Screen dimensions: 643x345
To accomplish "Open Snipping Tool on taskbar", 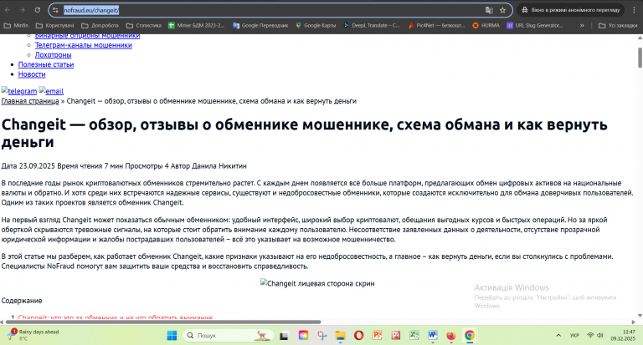I will click(x=321, y=336).
